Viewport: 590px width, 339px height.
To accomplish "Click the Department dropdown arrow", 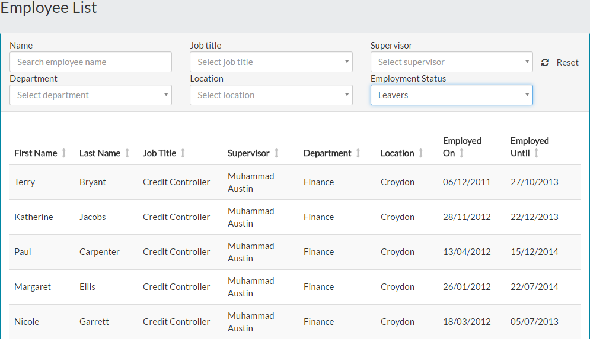I will coord(166,95).
